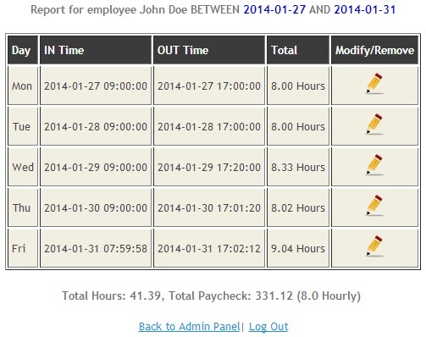Select OUT time 2014-01-27 17:00:00
Viewport: 426px width, 337px height.
pyautogui.click(x=209, y=86)
